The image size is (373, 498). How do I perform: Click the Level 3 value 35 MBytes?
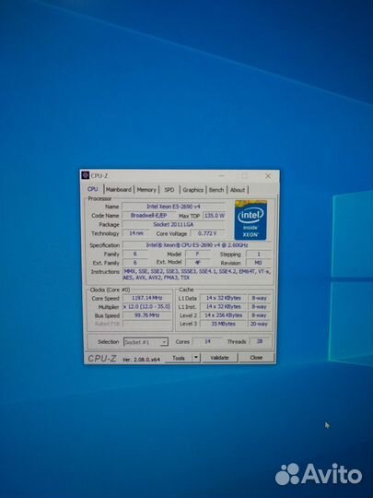click(223, 324)
